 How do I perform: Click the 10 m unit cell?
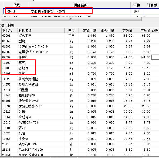pos(136,11)
